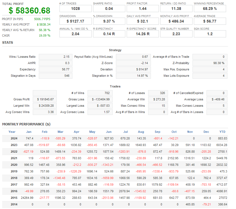Click the Stagnation in % field 14.97 %

[133, 76]
